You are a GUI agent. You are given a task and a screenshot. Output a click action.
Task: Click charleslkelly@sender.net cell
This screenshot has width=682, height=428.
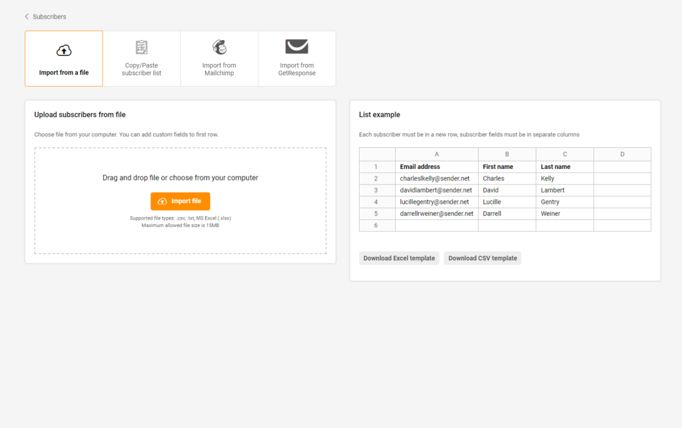pos(437,178)
